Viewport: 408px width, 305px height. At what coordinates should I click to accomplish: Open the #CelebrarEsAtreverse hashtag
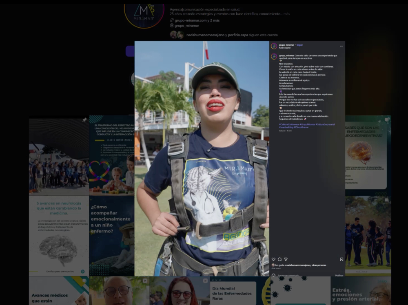[x=289, y=124]
